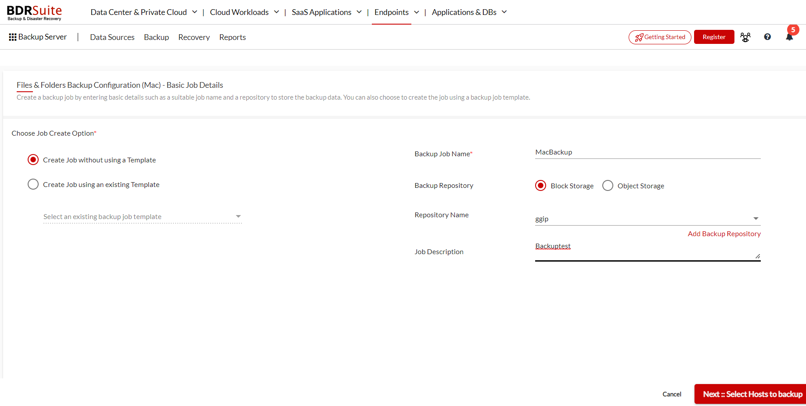
Task: Open the Reports menu item
Action: pyautogui.click(x=232, y=37)
